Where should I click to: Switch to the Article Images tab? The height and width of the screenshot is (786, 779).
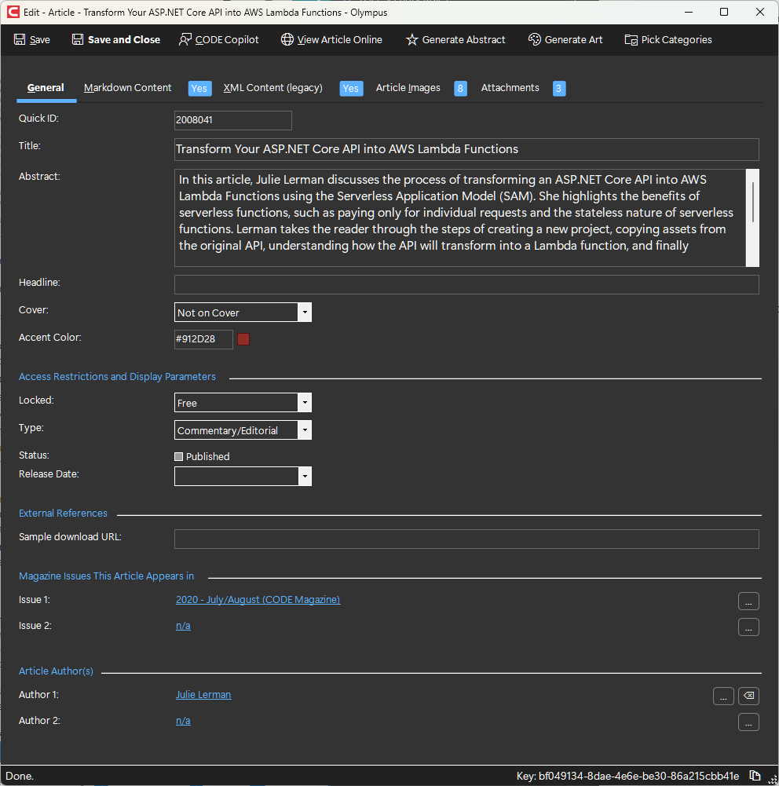[408, 88]
